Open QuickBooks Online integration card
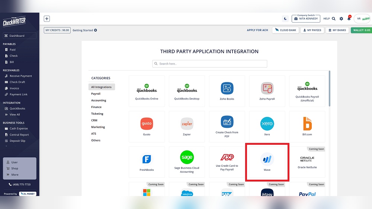The width and height of the screenshot is (372, 209). pos(147,91)
